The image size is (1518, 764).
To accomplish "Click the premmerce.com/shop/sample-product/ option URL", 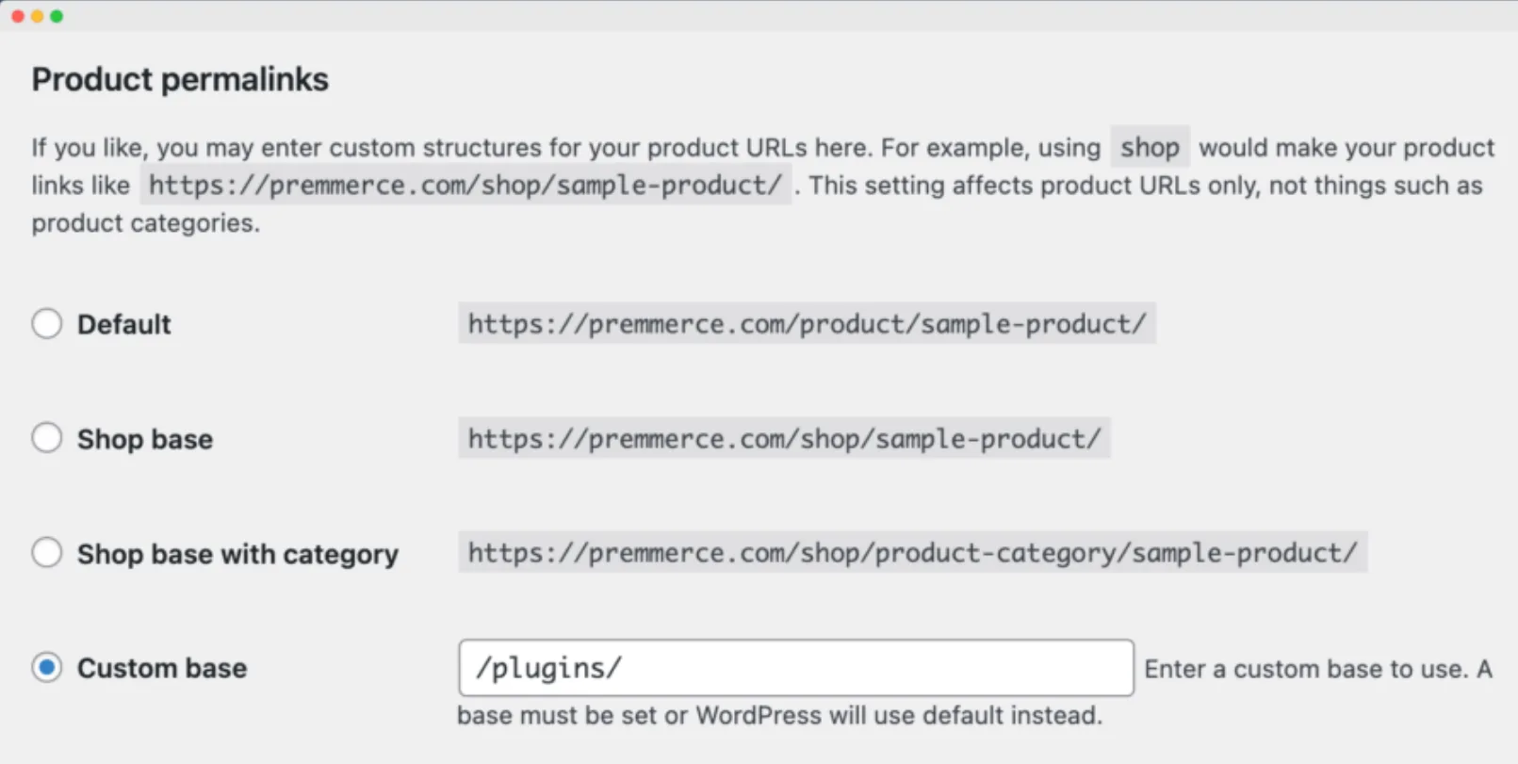I will [785, 438].
